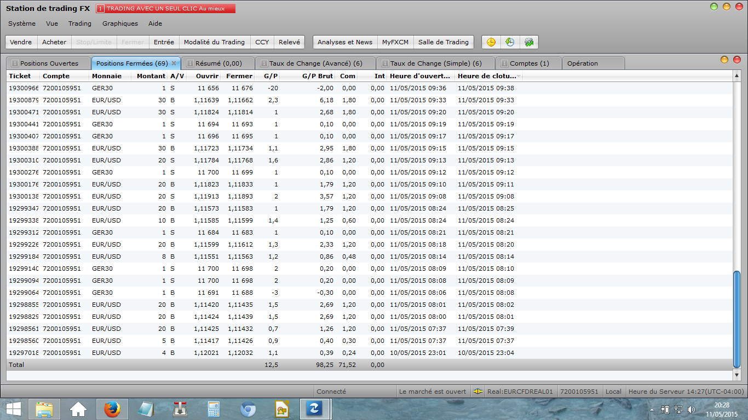Click the yellow clock toolbar icon
748x420 pixels.
point(491,42)
